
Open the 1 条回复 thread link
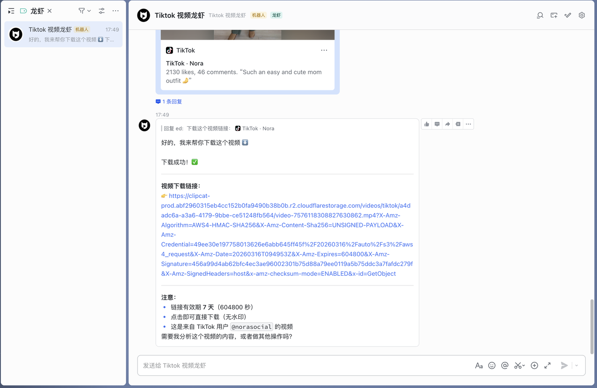(x=169, y=102)
